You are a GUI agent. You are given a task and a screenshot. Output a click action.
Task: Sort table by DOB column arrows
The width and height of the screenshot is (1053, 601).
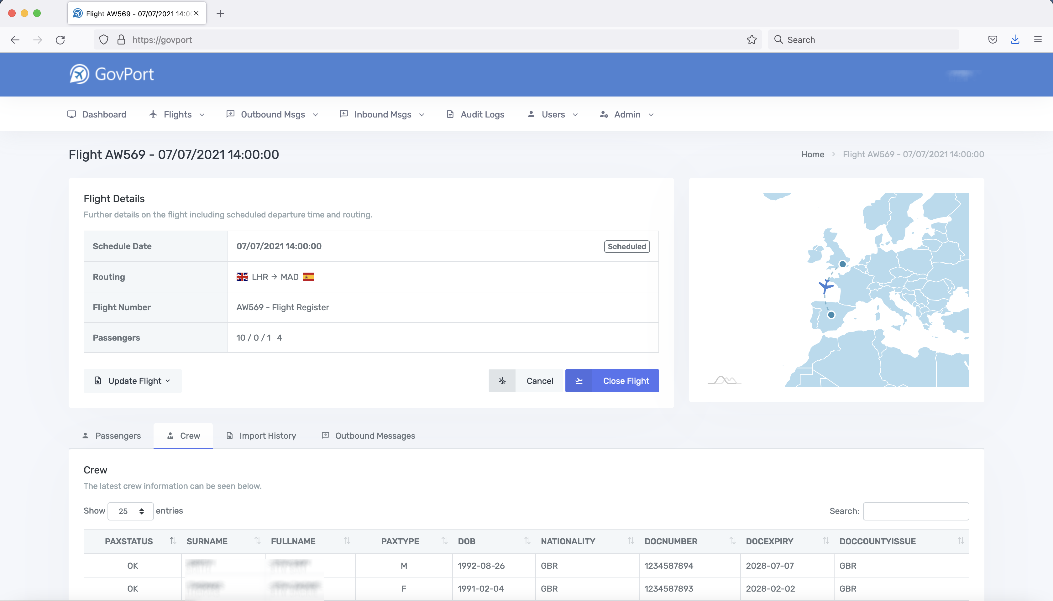click(x=527, y=541)
